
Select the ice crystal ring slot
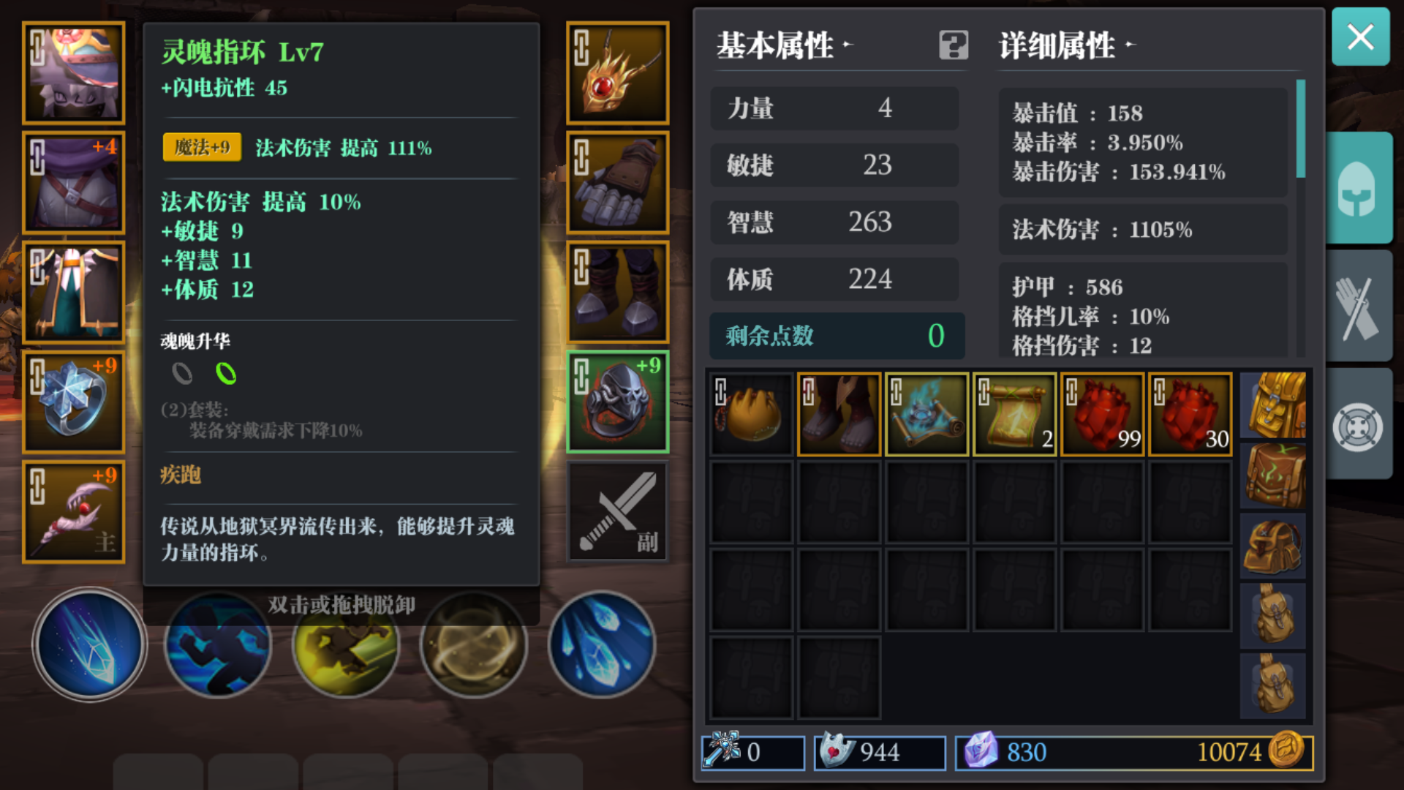coord(73,402)
